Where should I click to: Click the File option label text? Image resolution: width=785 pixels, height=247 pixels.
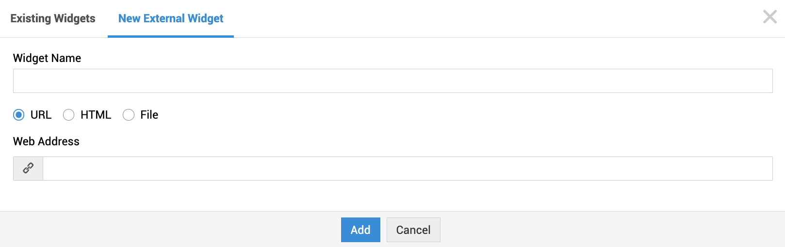coord(149,115)
